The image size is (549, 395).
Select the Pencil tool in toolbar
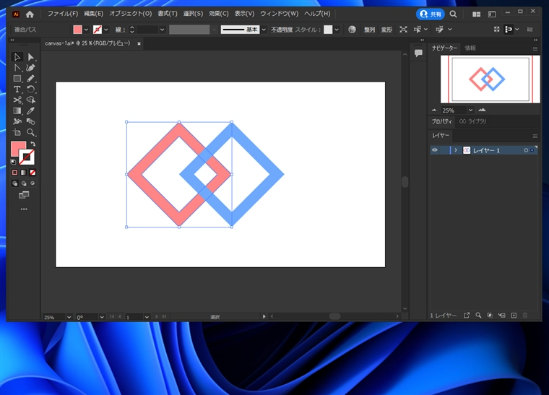31,79
